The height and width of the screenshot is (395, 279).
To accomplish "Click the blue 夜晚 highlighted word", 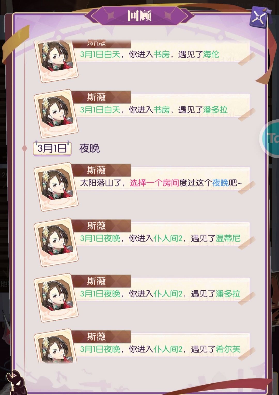I will pyautogui.click(x=220, y=183).
